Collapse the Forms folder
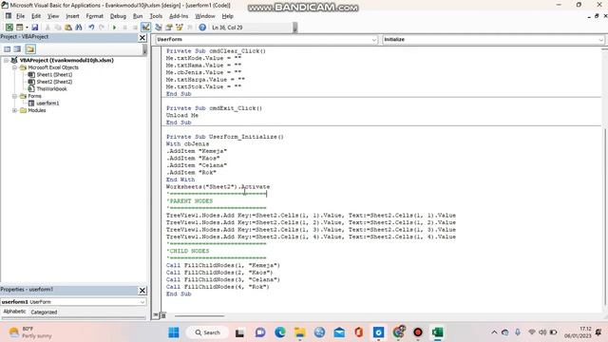 [14, 96]
